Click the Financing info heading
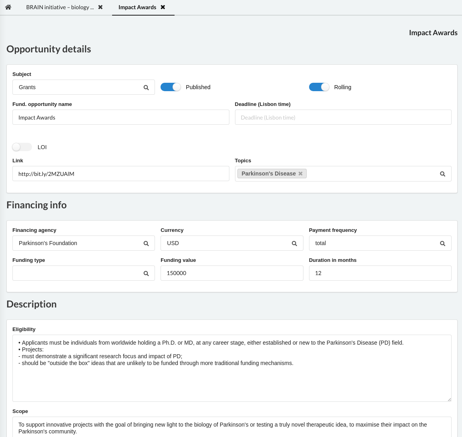 [x=36, y=205]
